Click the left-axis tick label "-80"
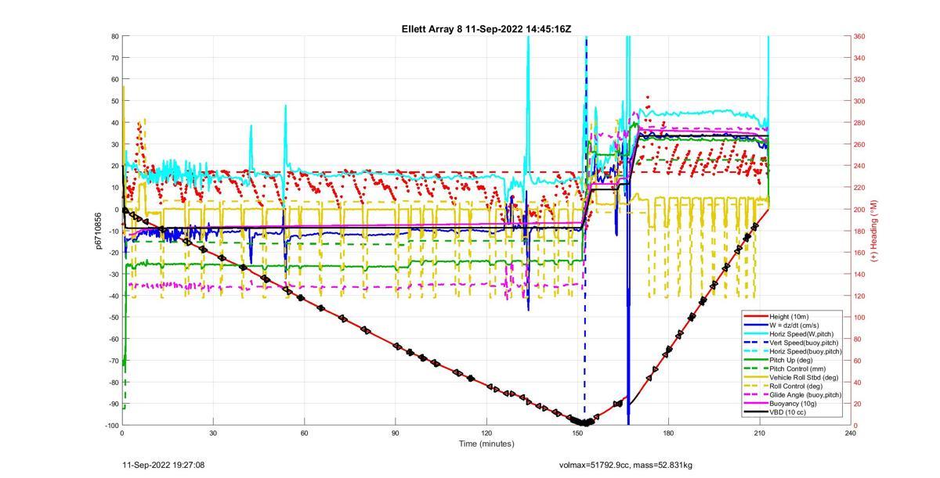 pyautogui.click(x=113, y=383)
